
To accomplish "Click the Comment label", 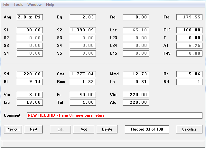I will 12,115.
